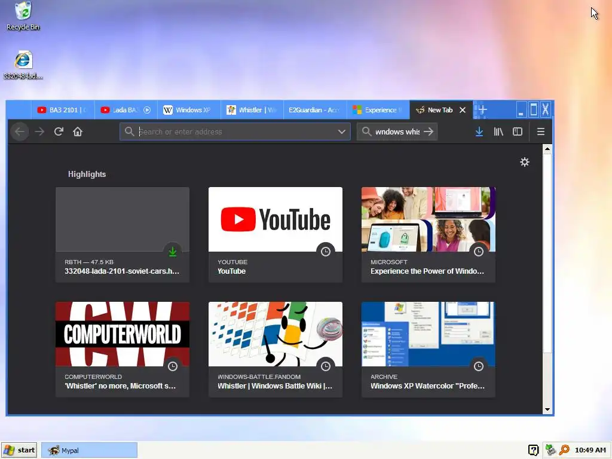Click "'Whistler' no more, Microsoft s..." title
Image resolution: width=612 pixels, height=459 pixels.
(x=120, y=386)
